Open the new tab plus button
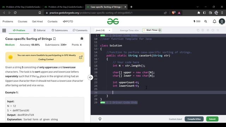Image resolution: width=226 pixels, height=127 pixels. (x=131, y=7)
